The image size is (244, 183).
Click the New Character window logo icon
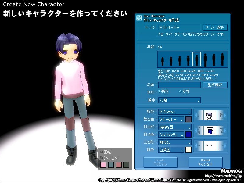pos(139,18)
